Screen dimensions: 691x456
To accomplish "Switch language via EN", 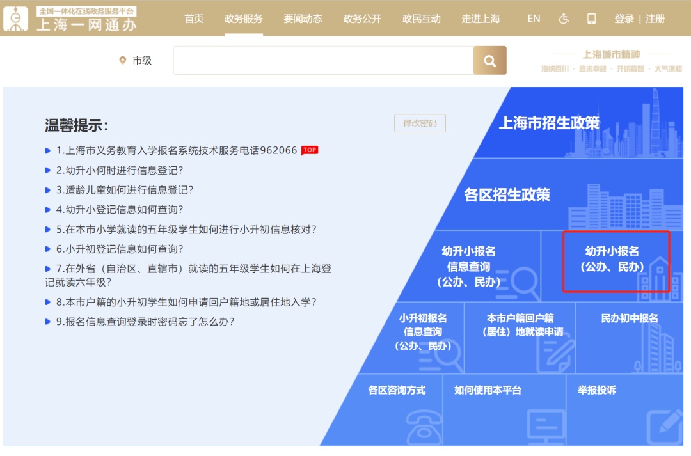I will pos(534,19).
